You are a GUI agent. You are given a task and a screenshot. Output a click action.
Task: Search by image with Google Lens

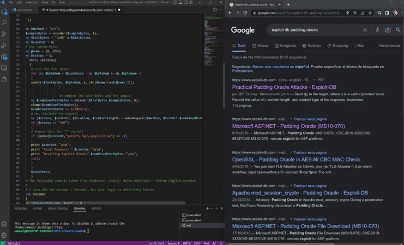[388, 30]
